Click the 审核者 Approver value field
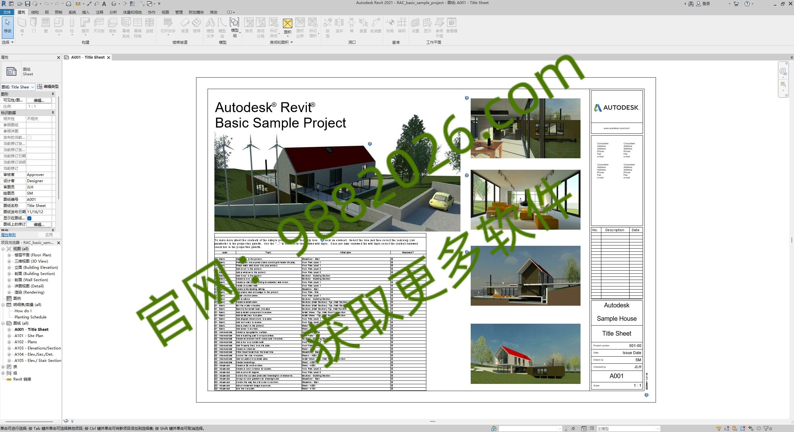 [39, 175]
